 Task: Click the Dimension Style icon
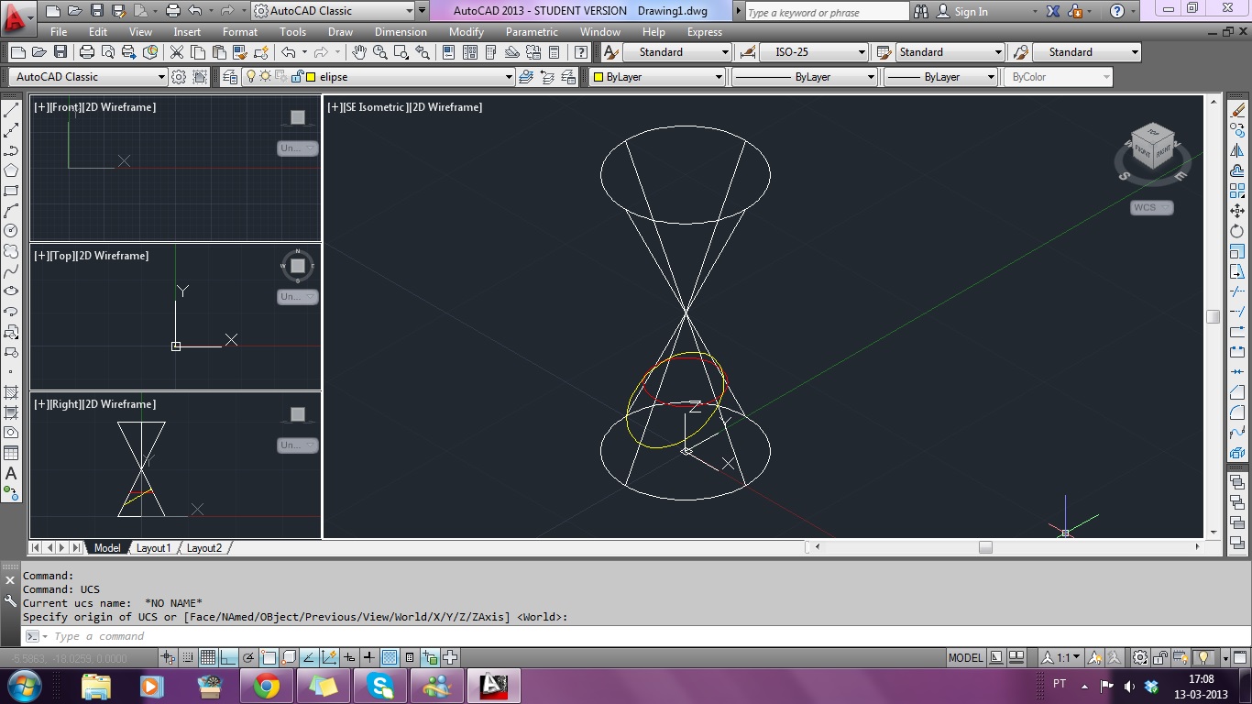748,52
